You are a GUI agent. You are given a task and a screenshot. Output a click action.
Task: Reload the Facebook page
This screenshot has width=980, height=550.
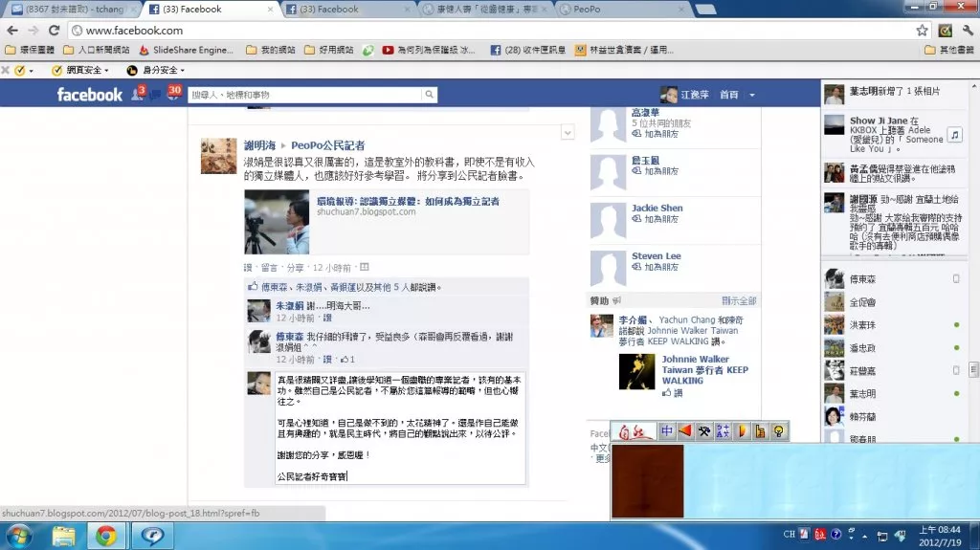55,31
